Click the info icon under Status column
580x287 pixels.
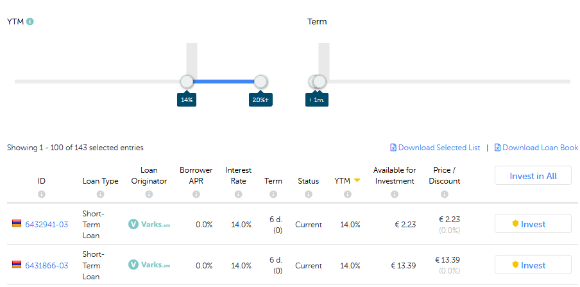(308, 194)
